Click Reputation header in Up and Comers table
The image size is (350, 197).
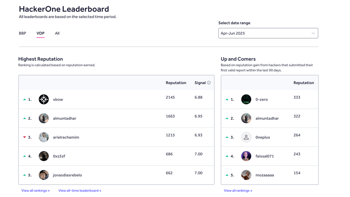click(x=304, y=83)
